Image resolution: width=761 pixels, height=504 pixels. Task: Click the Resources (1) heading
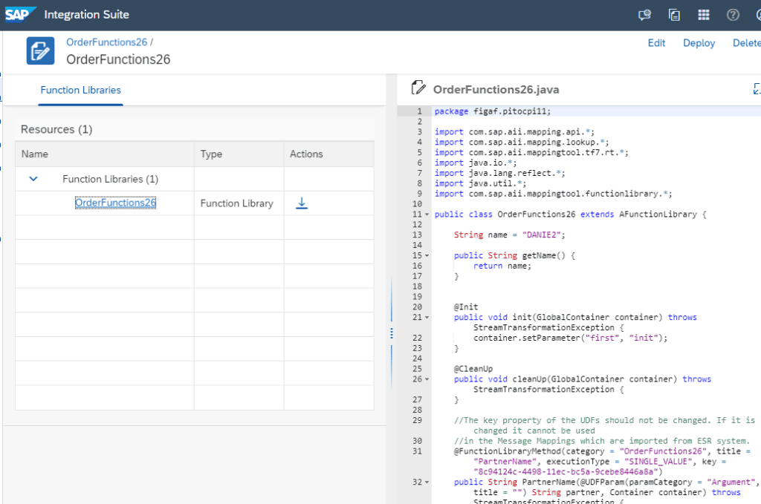click(x=56, y=129)
